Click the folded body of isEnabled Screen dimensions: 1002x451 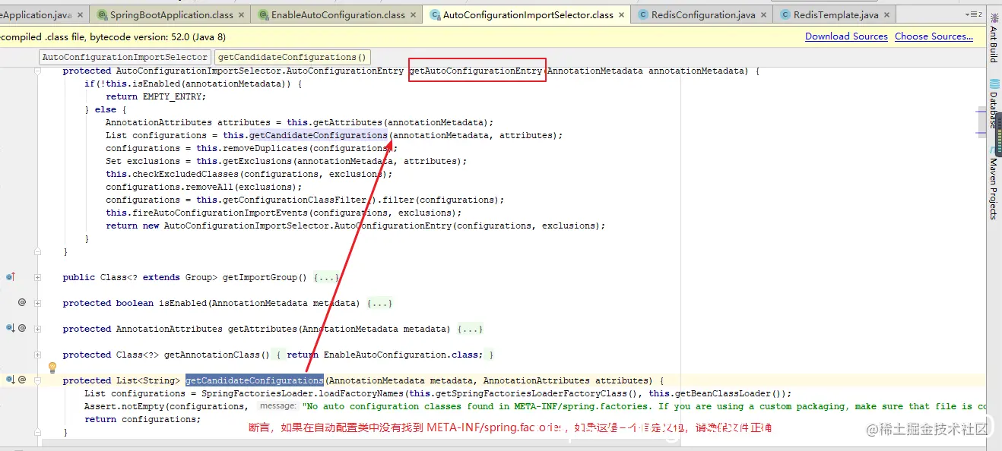pyautogui.click(x=379, y=304)
